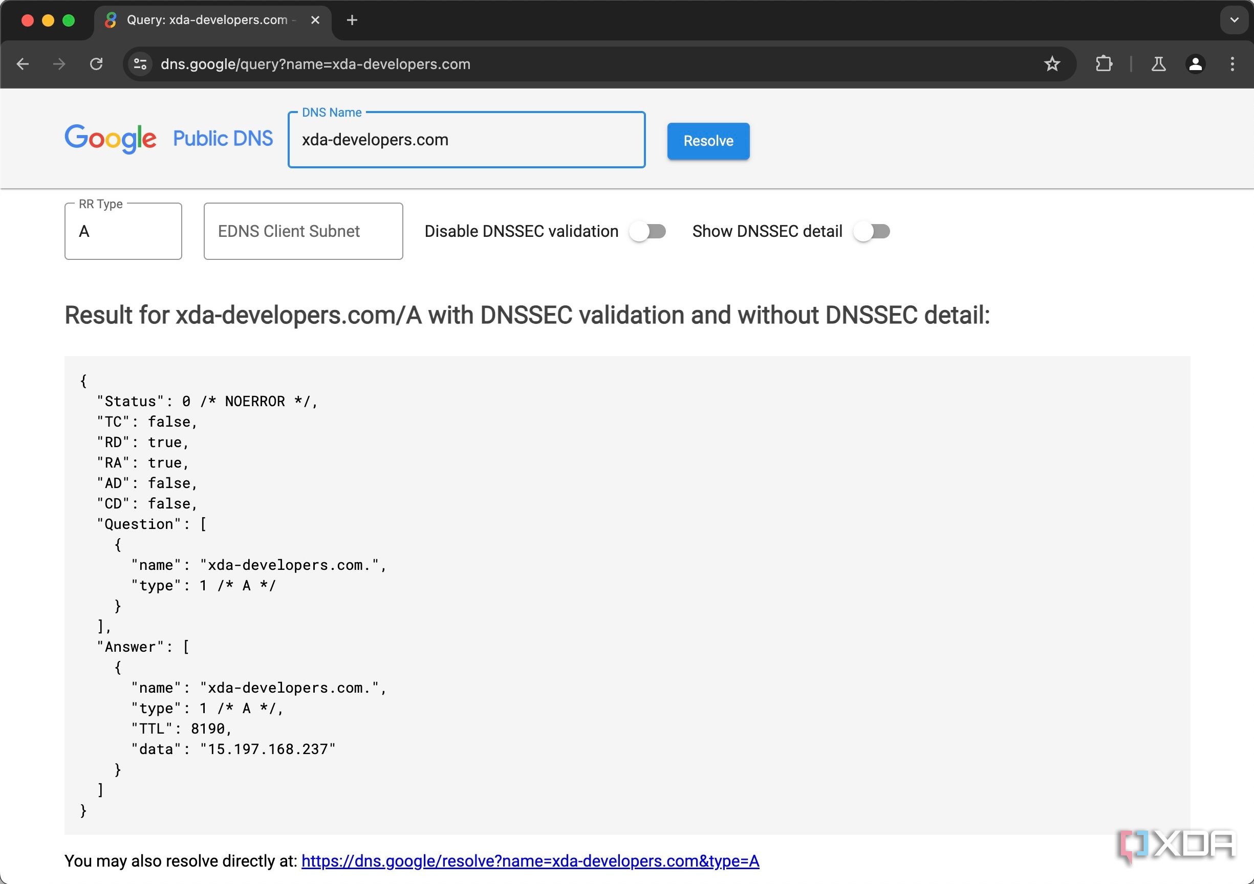Focus the DNS Name input field
Screen dimensions: 1254x884
coord(466,140)
